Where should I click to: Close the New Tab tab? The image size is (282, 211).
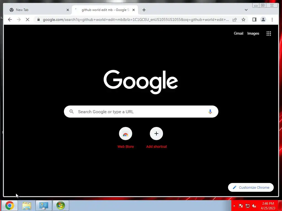(68, 10)
